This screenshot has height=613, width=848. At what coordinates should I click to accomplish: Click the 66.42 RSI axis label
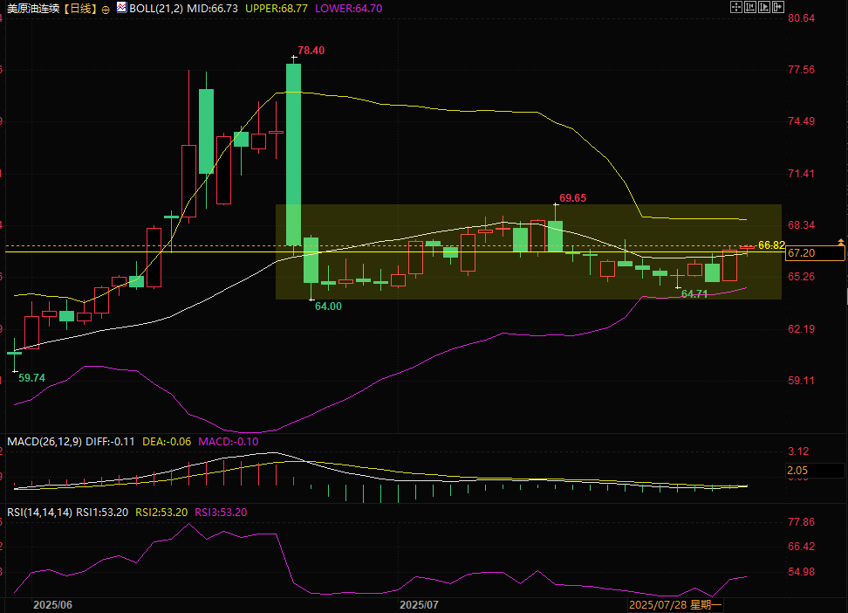click(802, 547)
